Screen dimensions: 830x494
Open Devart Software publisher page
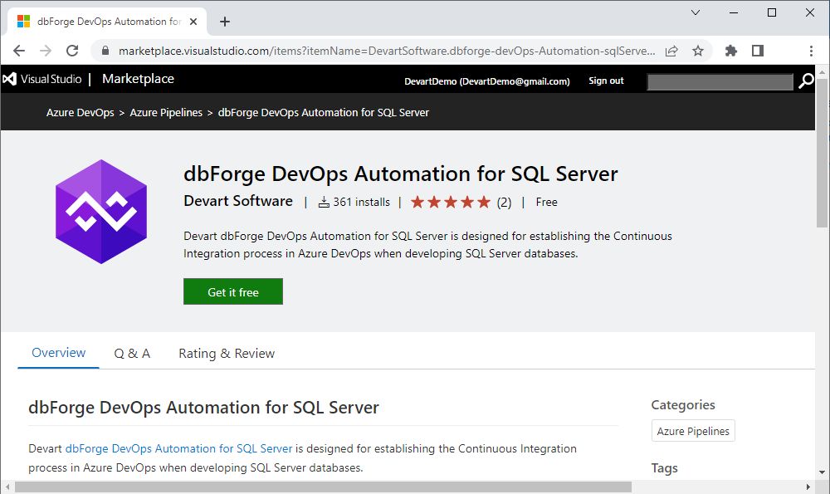238,201
